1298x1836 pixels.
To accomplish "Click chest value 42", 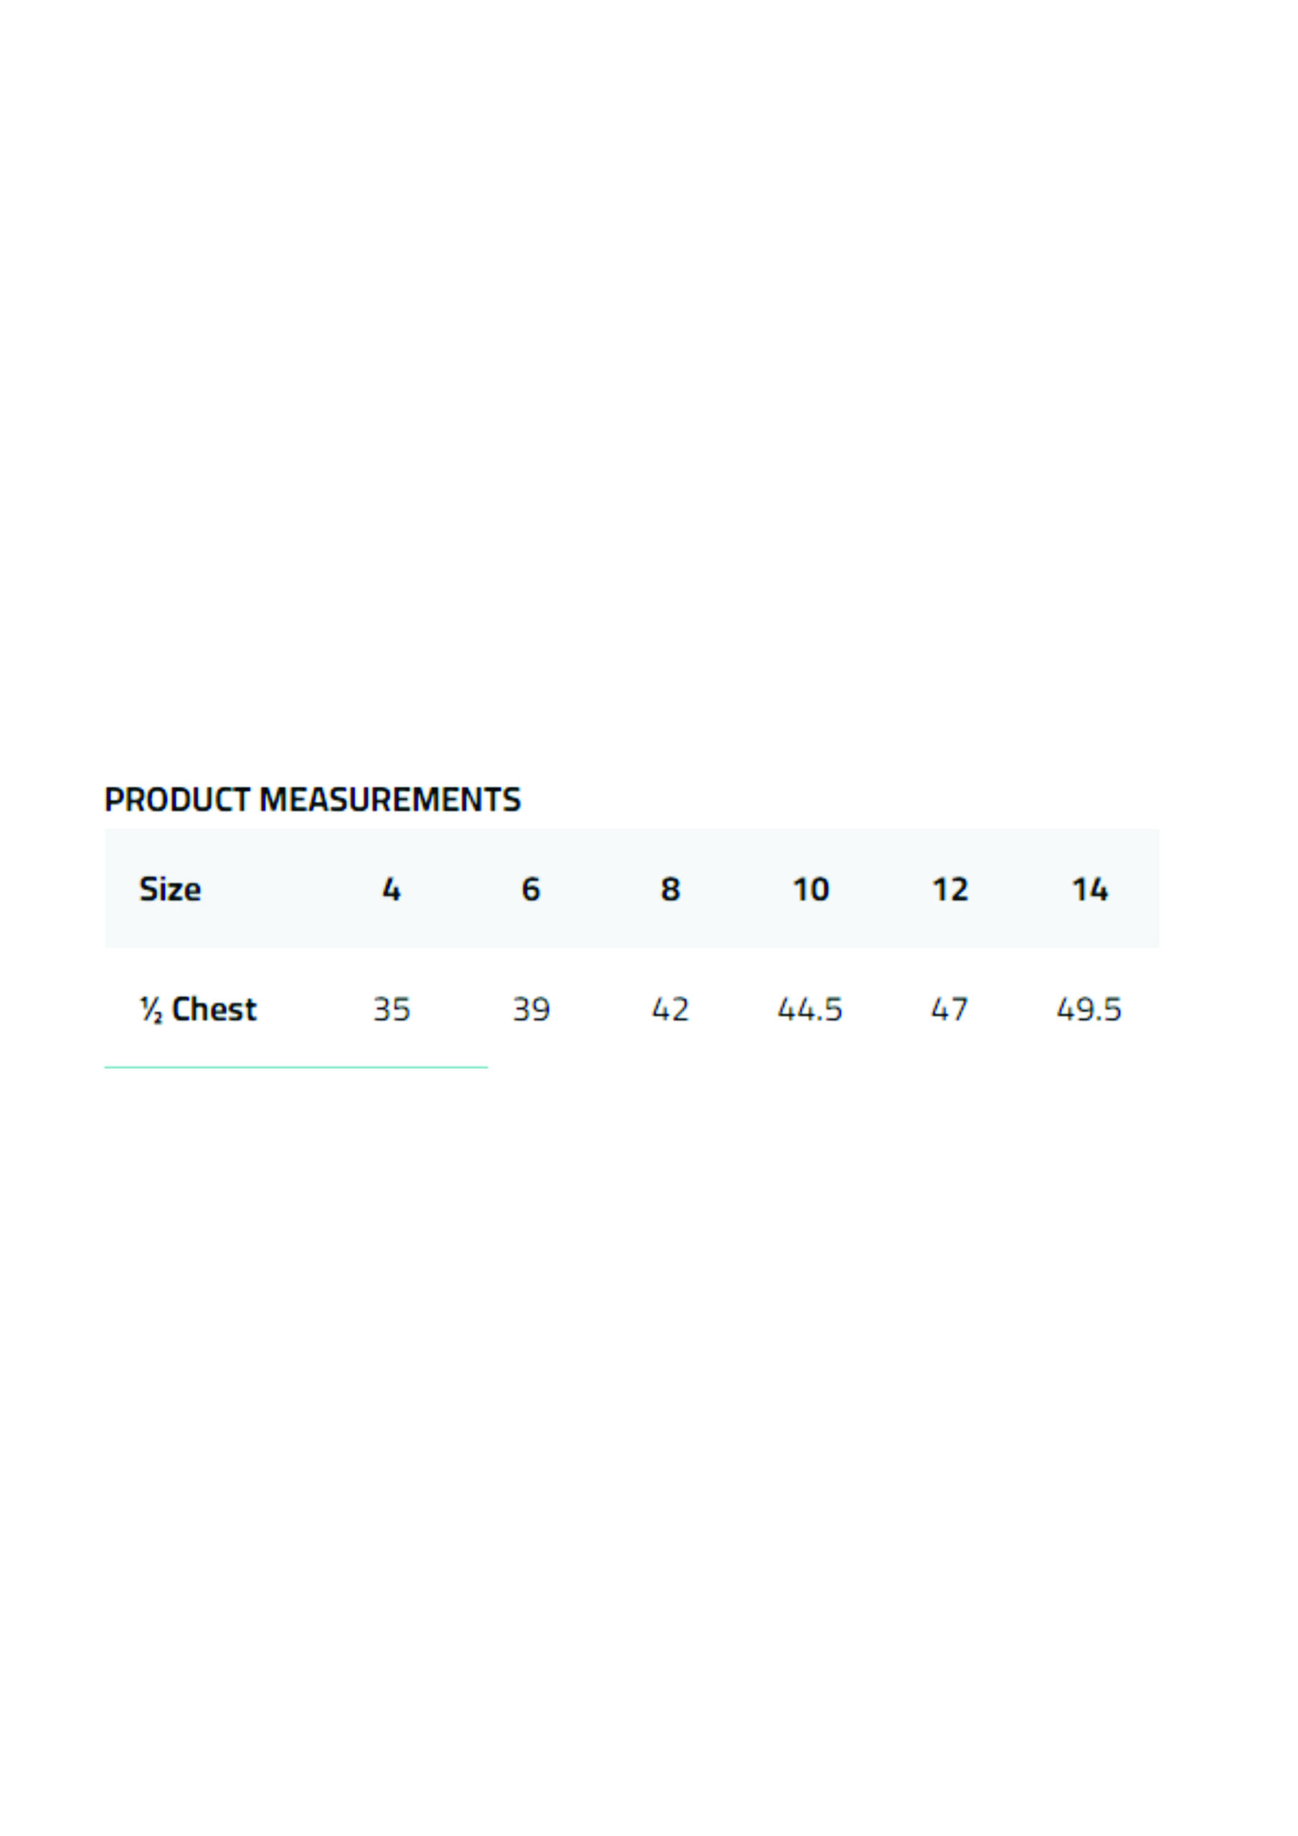I will [671, 1009].
